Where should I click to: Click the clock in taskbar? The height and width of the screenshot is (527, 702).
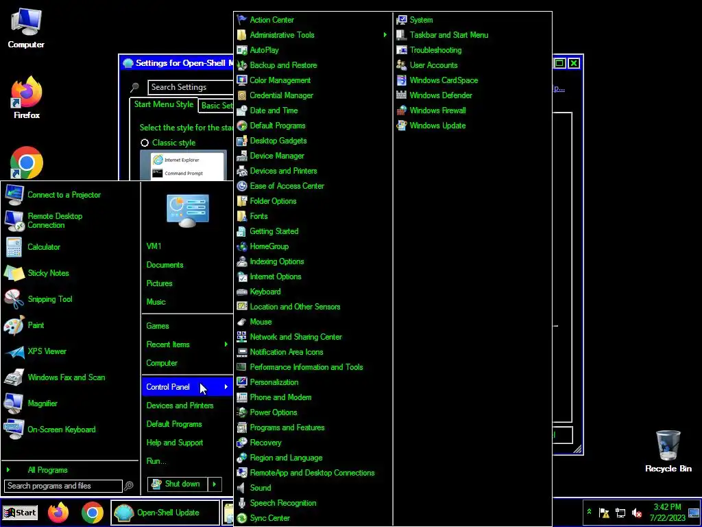(x=668, y=512)
